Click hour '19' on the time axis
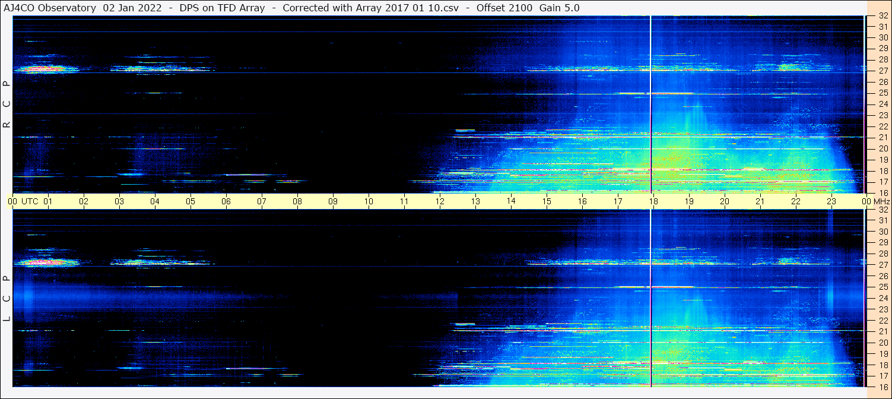Screen dimensions: 892x399 pos(689,201)
